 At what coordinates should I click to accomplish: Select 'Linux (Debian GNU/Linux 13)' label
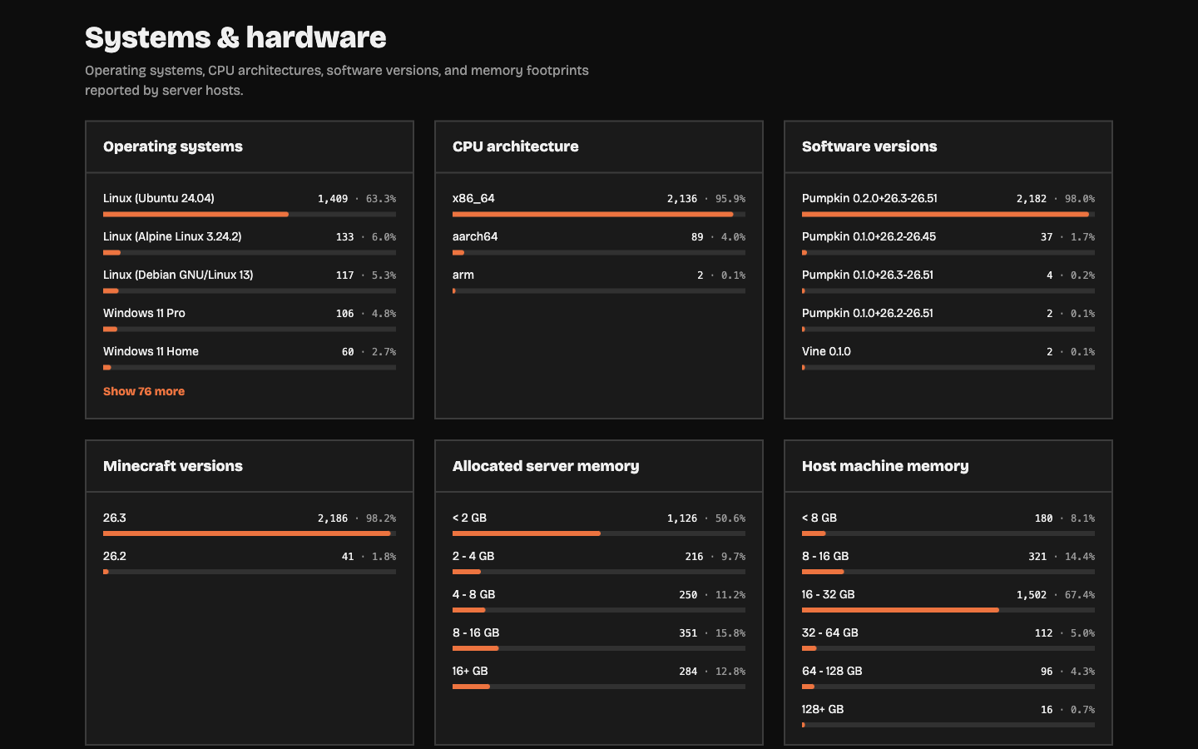point(178,275)
